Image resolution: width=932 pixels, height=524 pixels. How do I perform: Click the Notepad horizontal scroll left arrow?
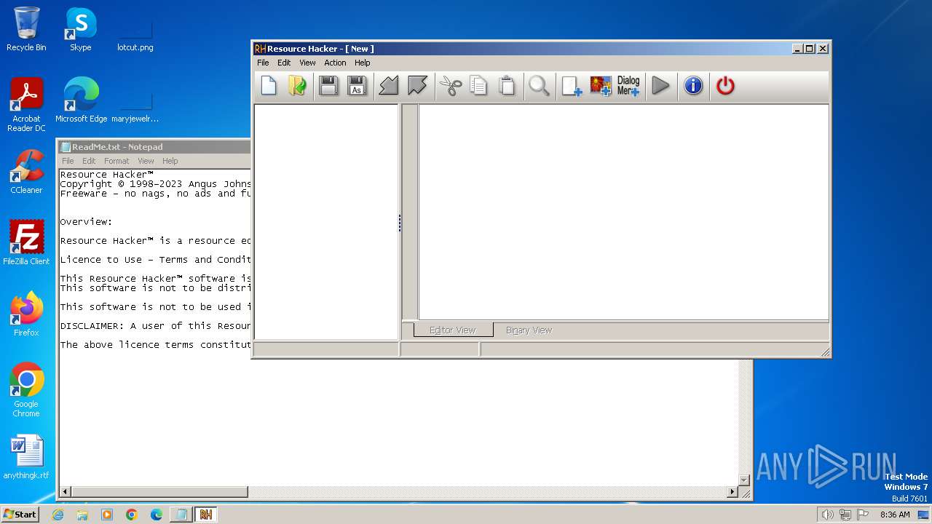point(66,492)
